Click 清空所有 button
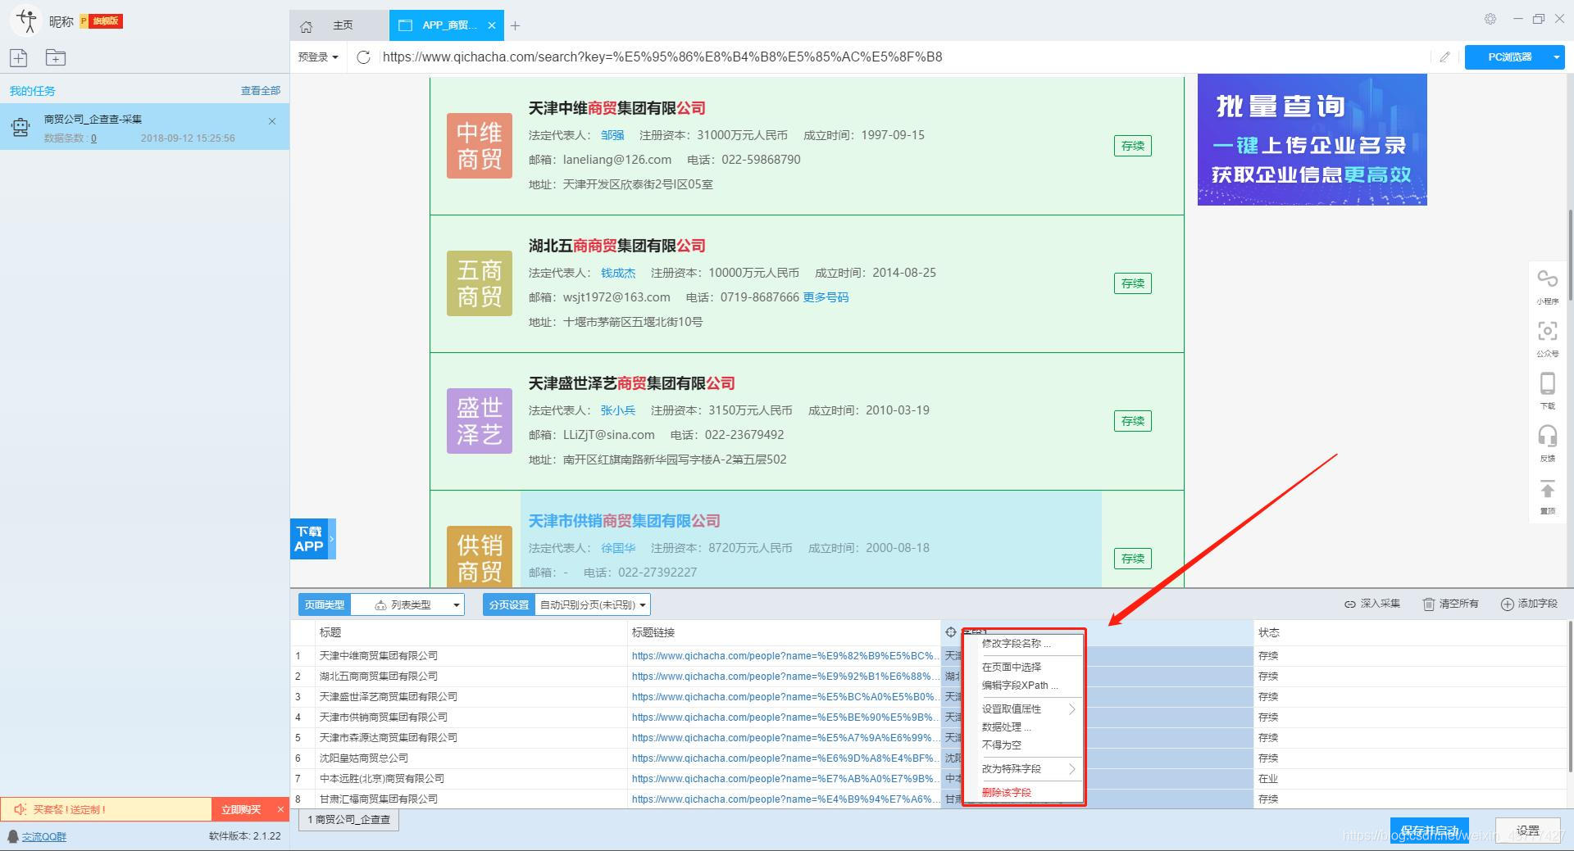The height and width of the screenshot is (851, 1574). pyautogui.click(x=1450, y=604)
